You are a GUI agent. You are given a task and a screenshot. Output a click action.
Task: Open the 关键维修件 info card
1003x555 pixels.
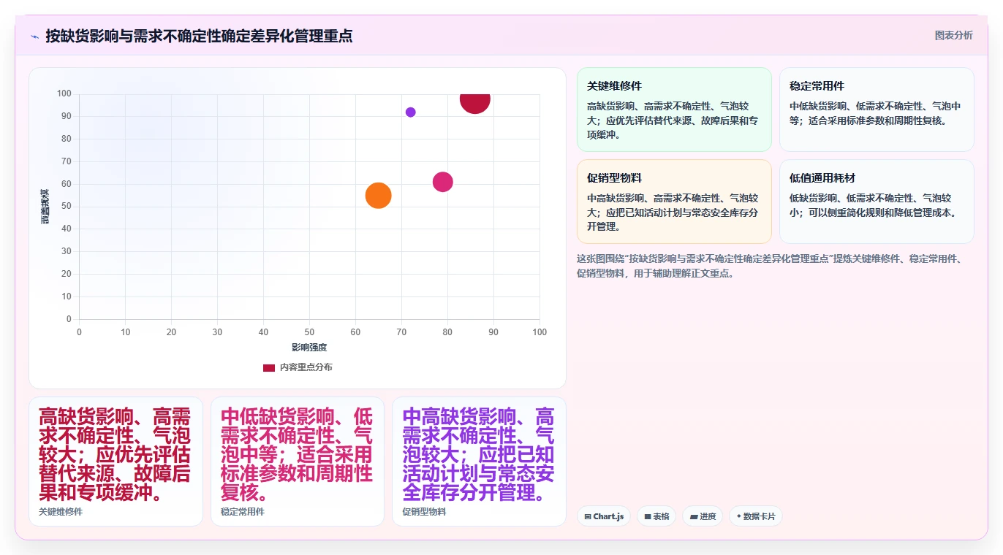point(674,110)
